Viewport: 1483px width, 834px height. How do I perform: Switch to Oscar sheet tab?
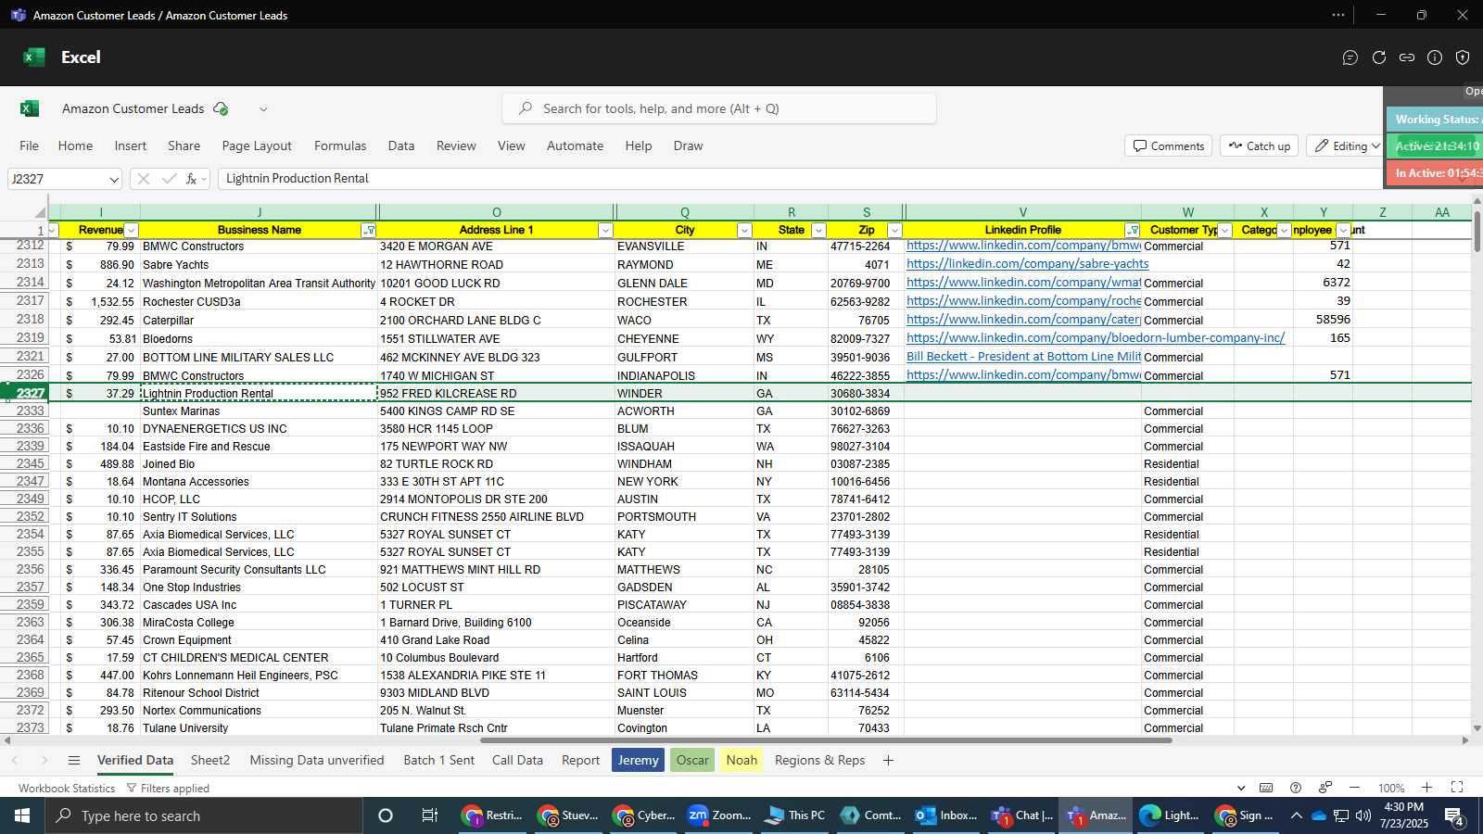click(692, 760)
